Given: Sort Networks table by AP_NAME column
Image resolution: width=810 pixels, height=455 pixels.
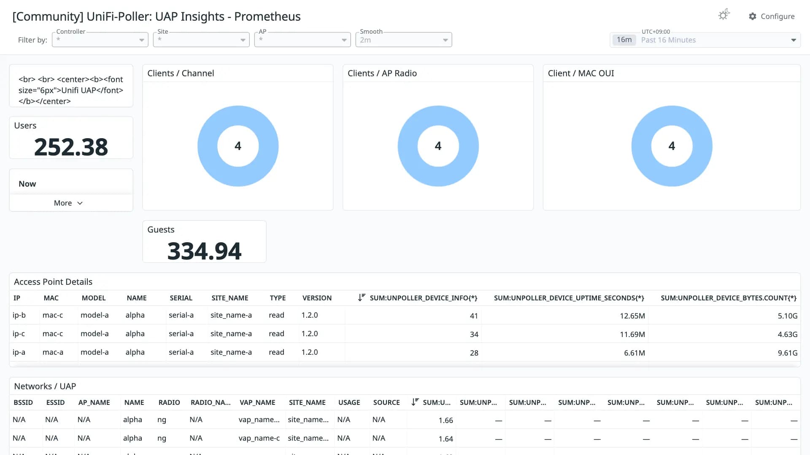Looking at the screenshot, I should tap(94, 402).
